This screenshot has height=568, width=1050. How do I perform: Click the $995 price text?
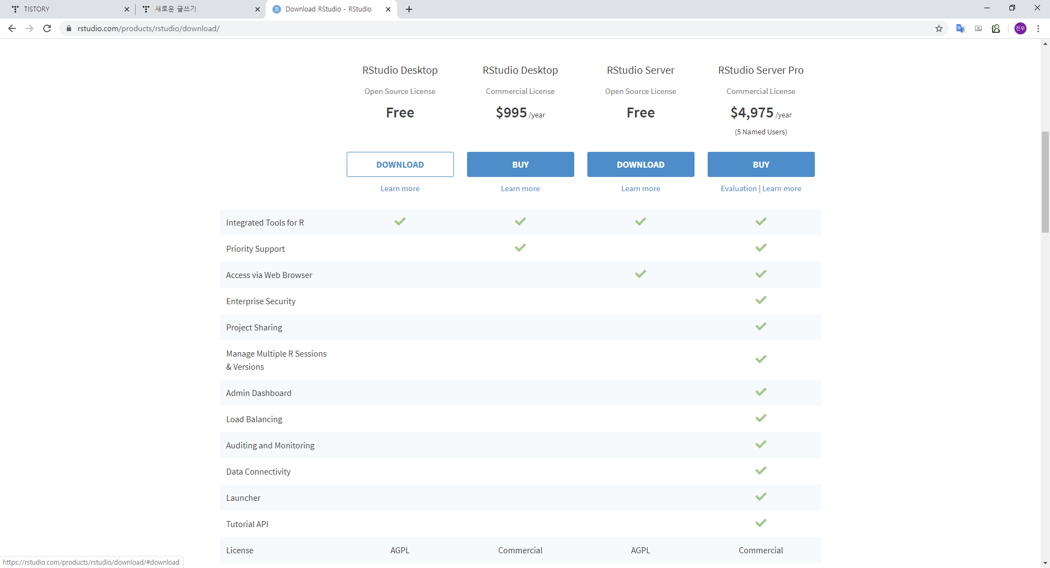click(511, 113)
